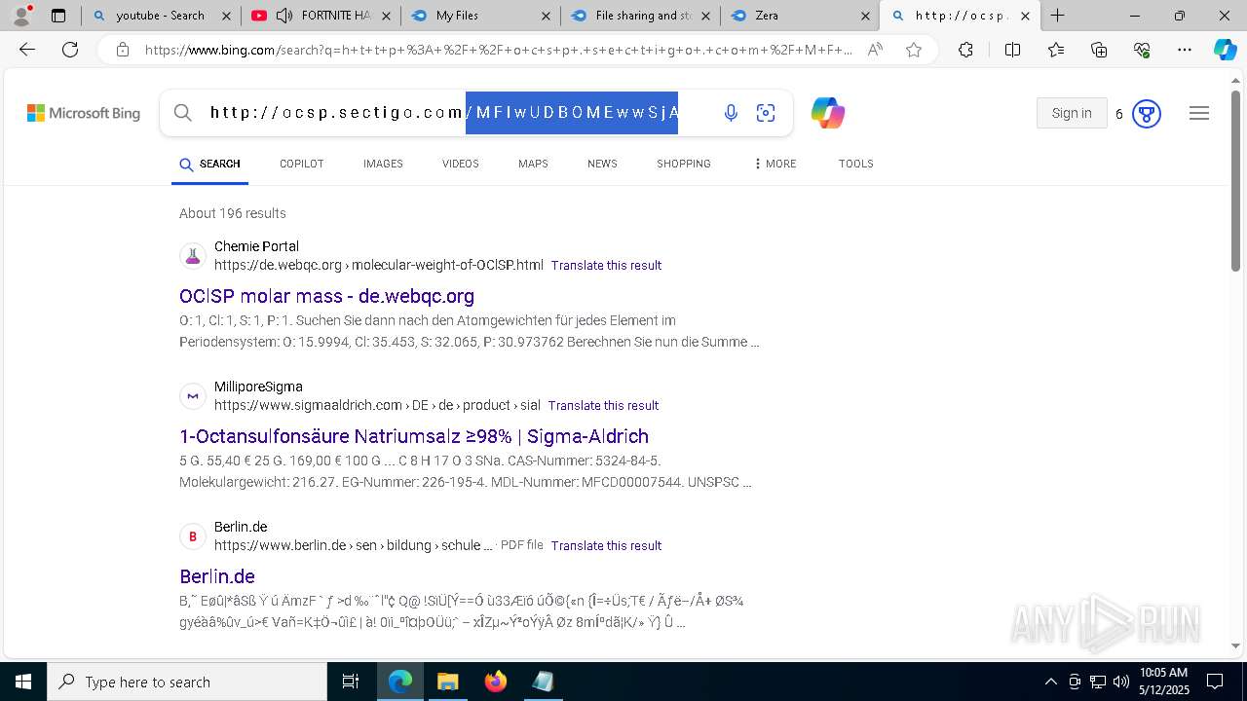Viewport: 1247px width, 701px height.
Task: Open visual search camera icon
Action: [x=766, y=113]
